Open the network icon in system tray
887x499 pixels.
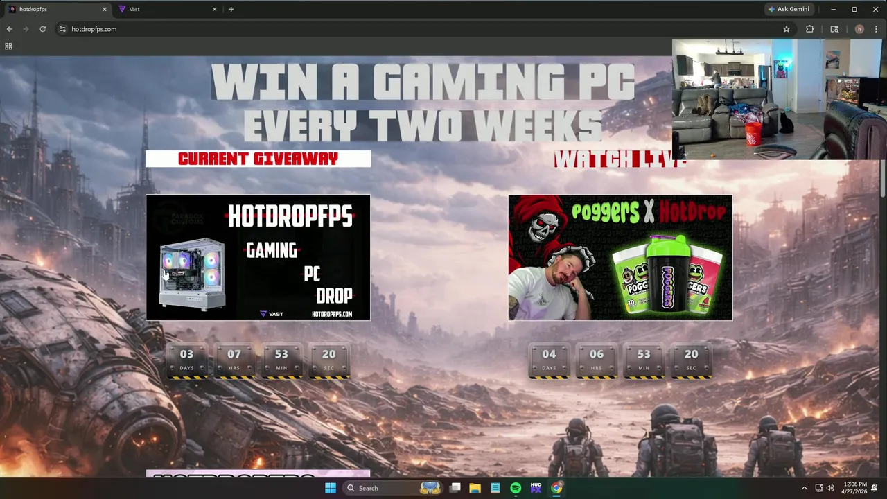click(818, 488)
